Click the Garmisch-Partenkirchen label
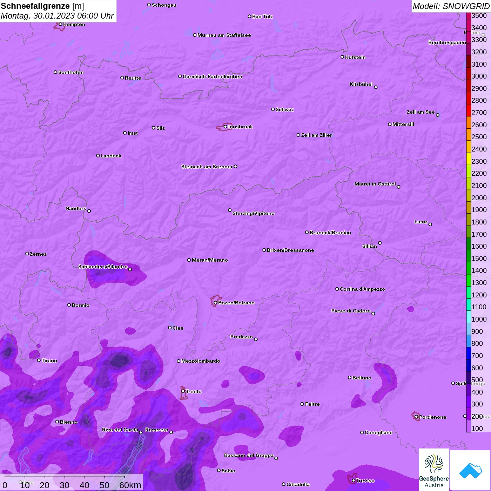 tap(213, 76)
